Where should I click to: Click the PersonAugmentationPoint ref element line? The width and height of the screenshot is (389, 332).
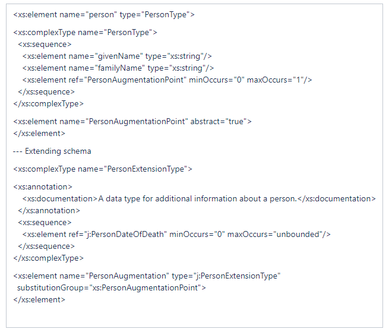(x=167, y=80)
